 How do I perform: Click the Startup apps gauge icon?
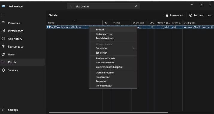[x=3, y=46]
